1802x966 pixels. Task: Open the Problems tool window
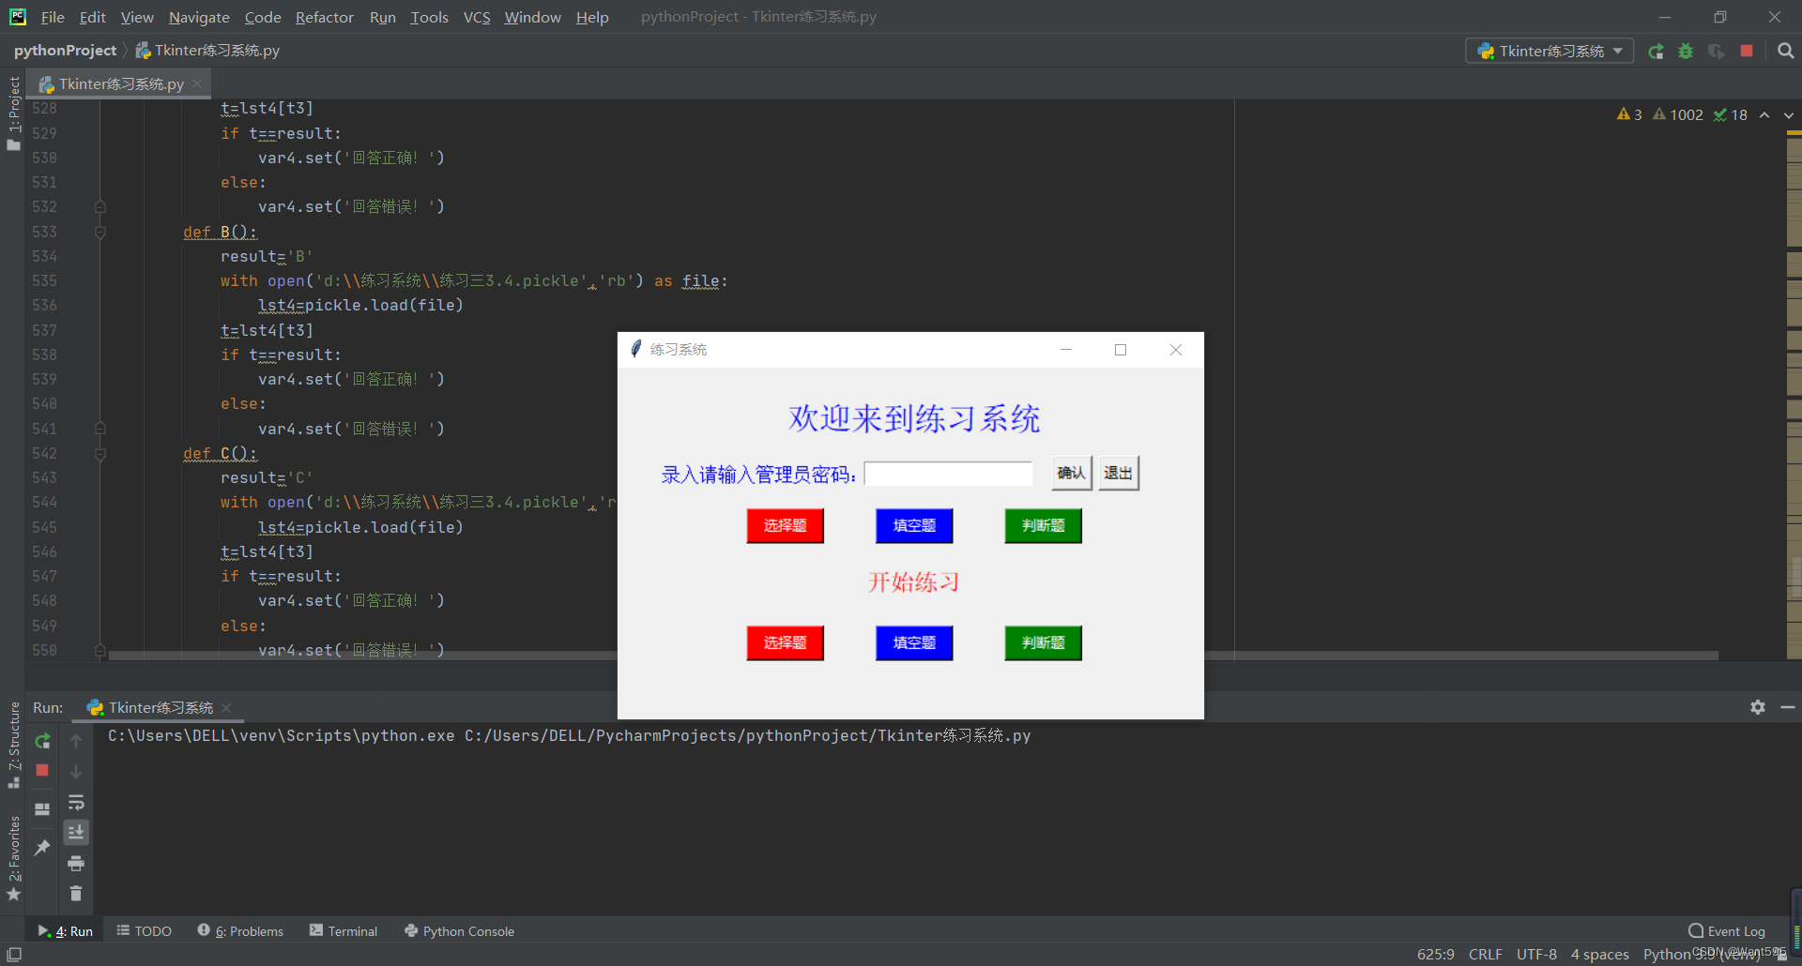[240, 931]
